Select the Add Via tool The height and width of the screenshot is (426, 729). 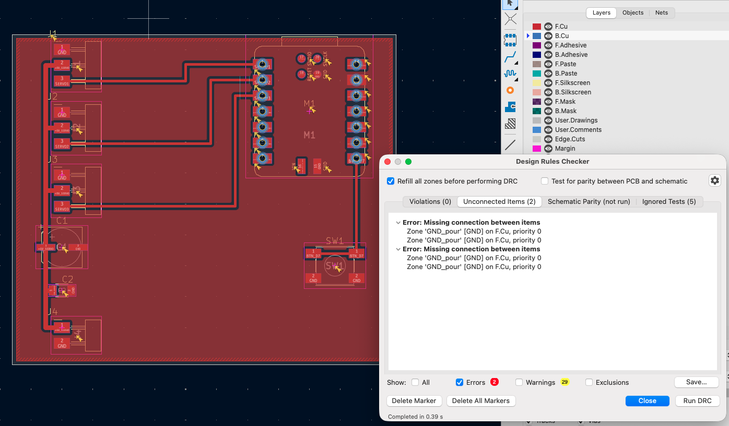510,90
